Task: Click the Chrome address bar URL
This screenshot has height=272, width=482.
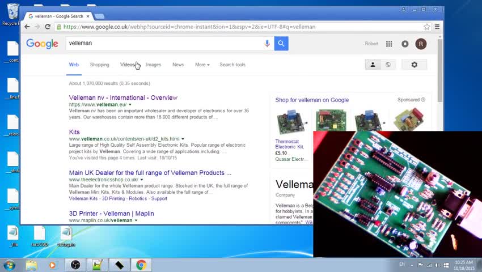Action: point(189,27)
